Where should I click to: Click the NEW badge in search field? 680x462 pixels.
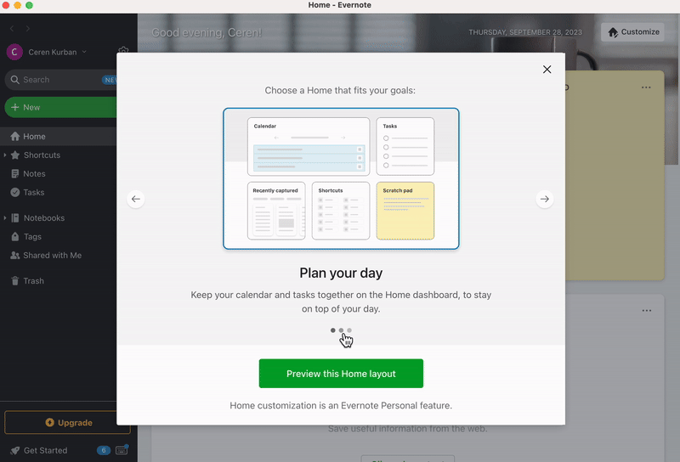pos(110,80)
